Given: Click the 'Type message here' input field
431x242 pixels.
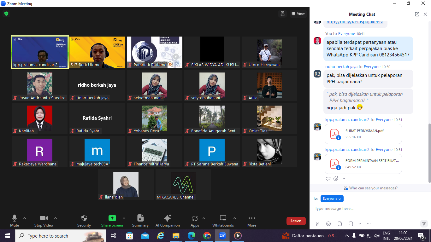Looking at the screenshot, I should [366, 209].
